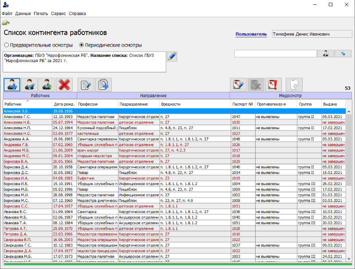This screenshot has height=269, width=355.
Task: Click the edit worker icon
Action: [29, 84]
